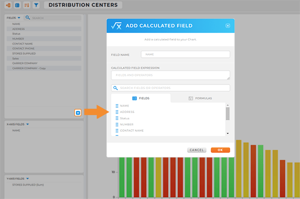Click the magnifier in fields or operators search
This screenshot has width=300, height=199.
116,88
